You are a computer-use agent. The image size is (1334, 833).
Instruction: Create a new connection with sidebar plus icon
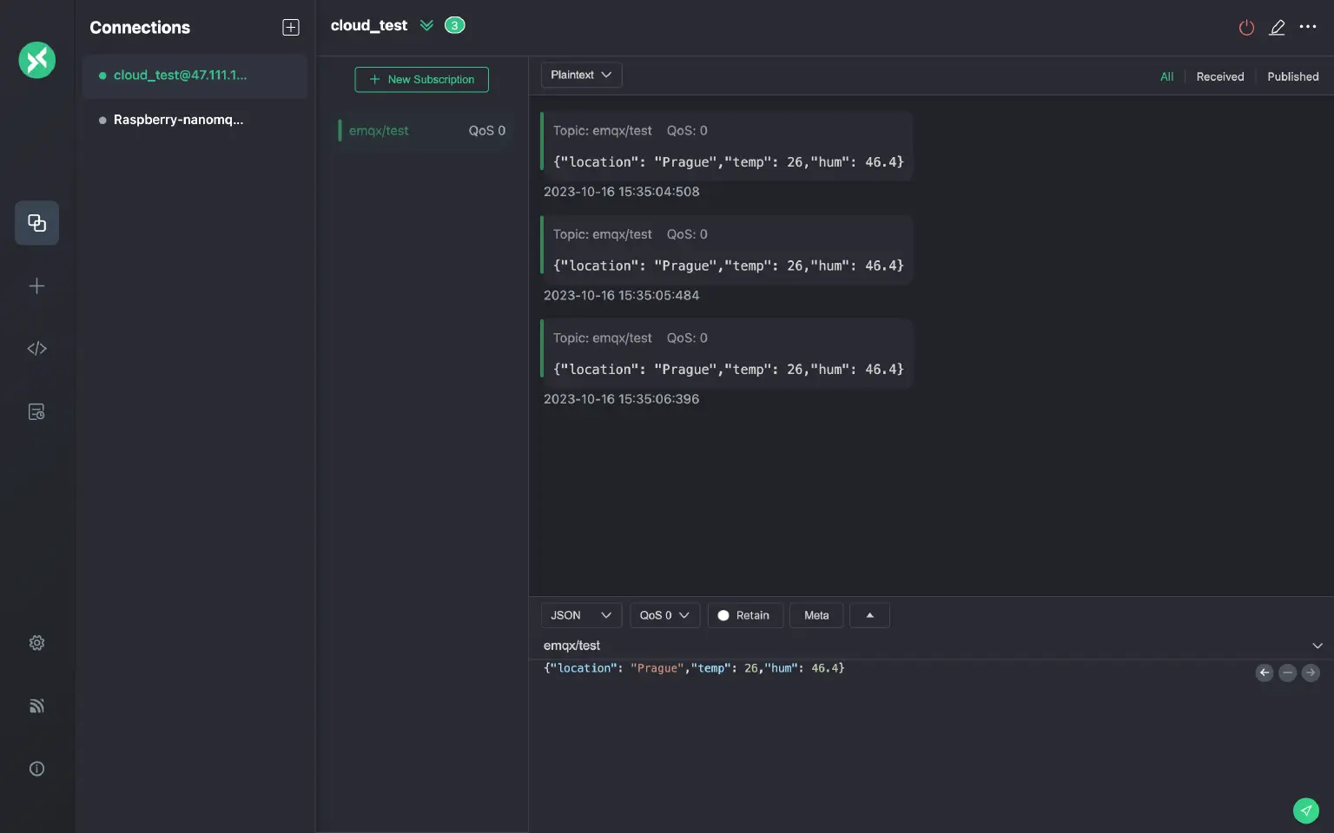(x=36, y=285)
